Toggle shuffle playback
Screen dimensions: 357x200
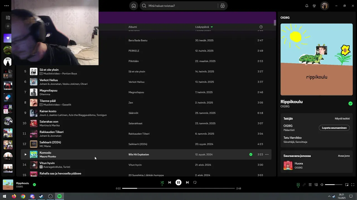tap(162, 182)
